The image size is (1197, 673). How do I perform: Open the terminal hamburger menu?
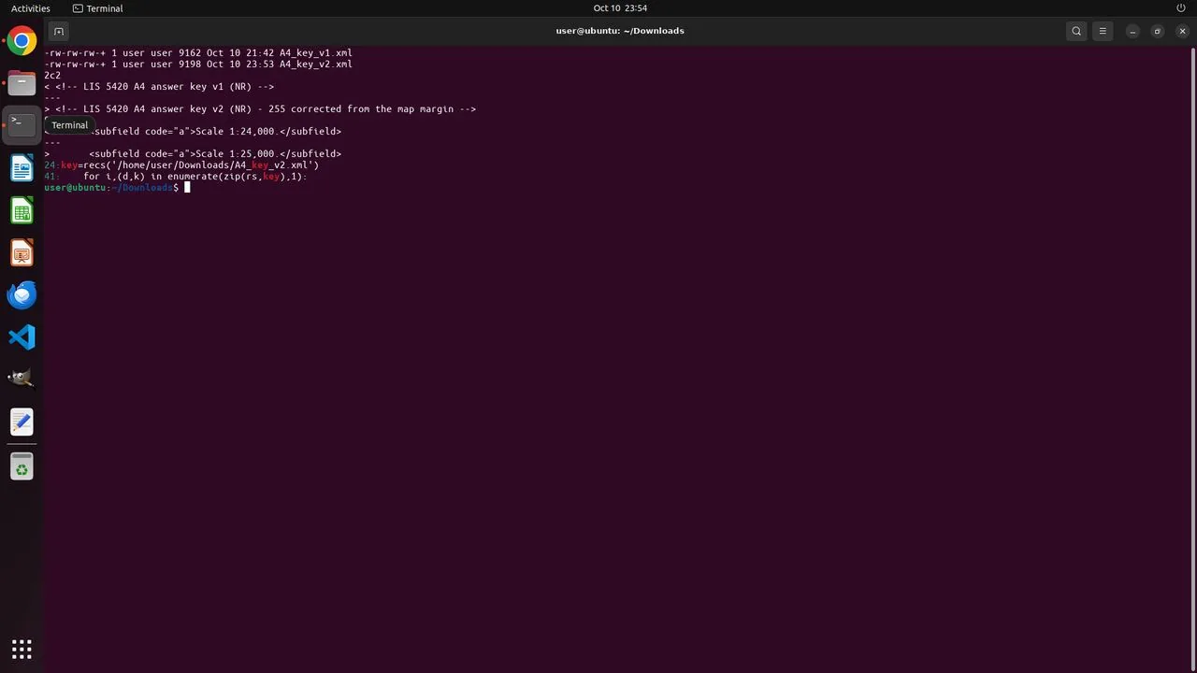(x=1103, y=31)
